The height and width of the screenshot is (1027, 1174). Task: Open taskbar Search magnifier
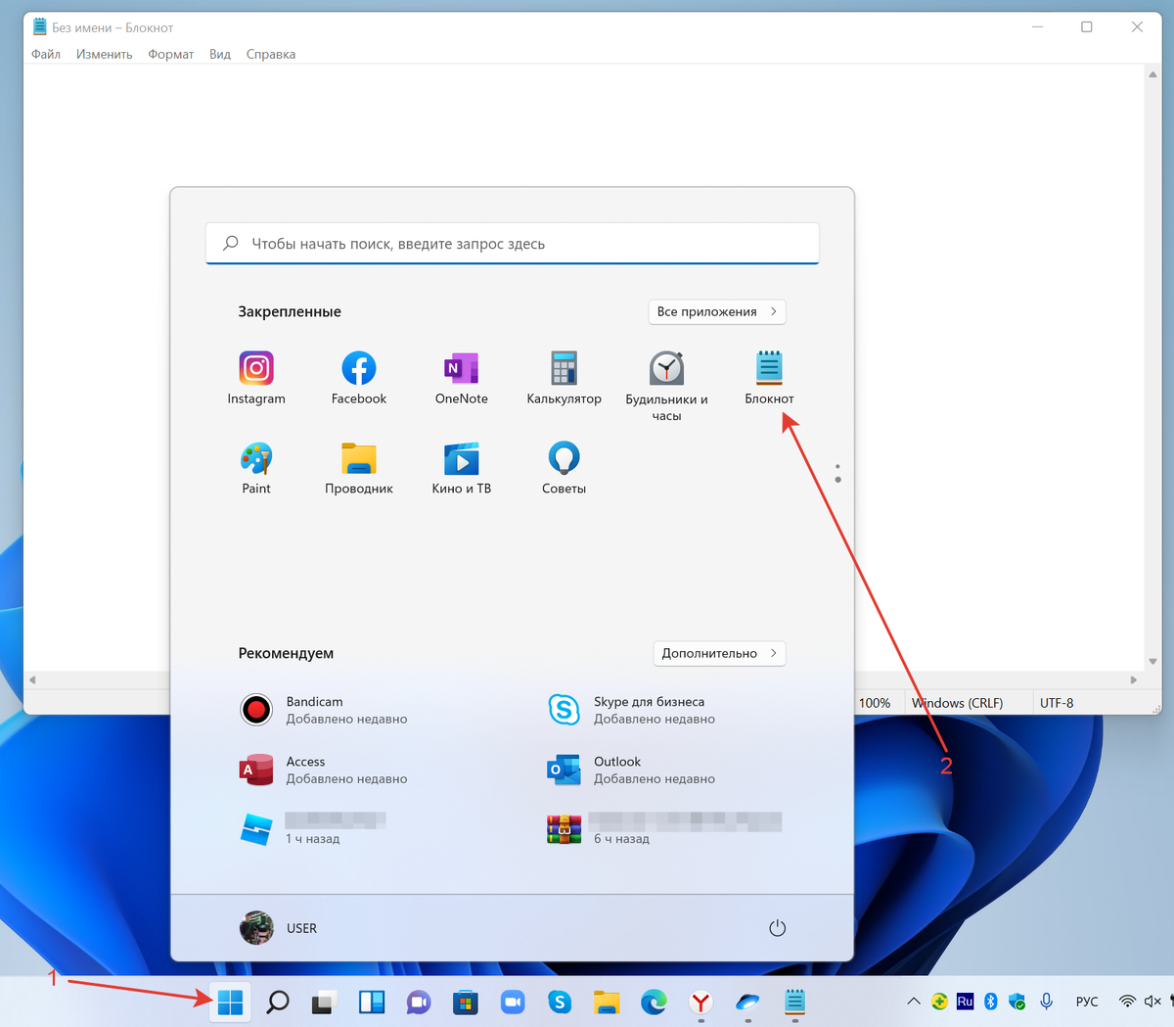(278, 1002)
